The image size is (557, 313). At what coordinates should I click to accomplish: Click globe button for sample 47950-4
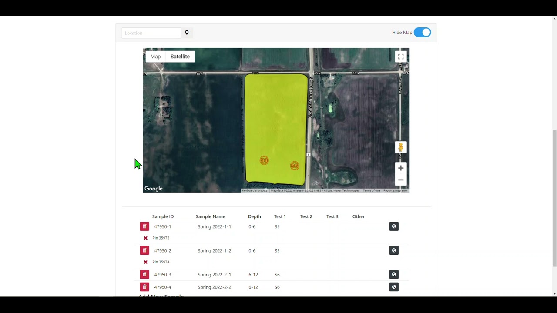[394, 287]
